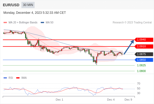Open the Research © 2023 Trading Central credit
Image resolution: width=154 pixels, height=104 pixels.
tap(132, 23)
